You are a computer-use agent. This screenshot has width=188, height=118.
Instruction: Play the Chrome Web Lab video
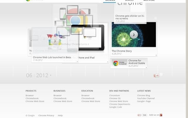(55, 41)
